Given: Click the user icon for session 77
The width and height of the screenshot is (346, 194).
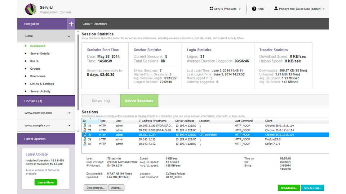Looking at the screenshot, I should [x=85, y=130].
